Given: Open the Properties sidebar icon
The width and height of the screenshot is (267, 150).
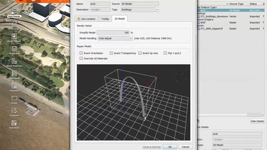Looking at the screenshot, I should (14, 49).
